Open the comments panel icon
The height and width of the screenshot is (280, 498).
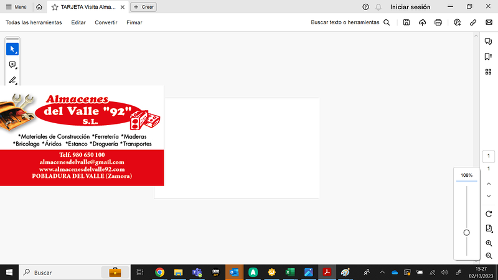[489, 42]
